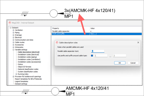Click MagiCAD icon in Cable description rules title

57,43
